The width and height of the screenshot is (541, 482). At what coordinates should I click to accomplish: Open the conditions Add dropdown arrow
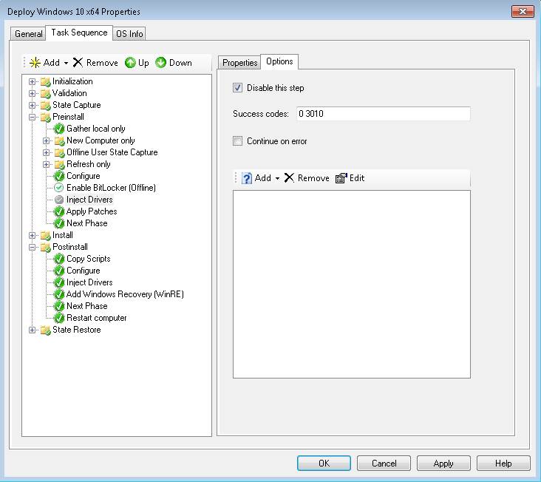[277, 178]
